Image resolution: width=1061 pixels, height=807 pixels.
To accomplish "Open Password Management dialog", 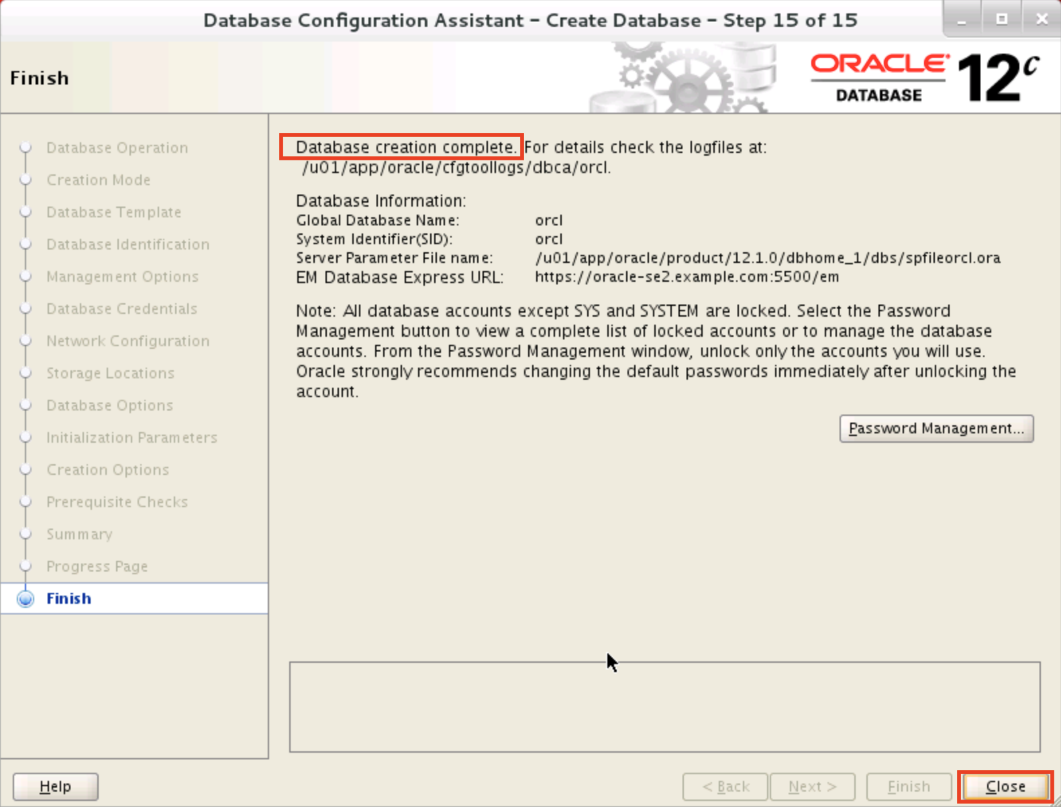I will pyautogui.click(x=936, y=428).
